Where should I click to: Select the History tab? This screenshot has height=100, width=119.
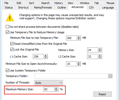tap(58, 3)
